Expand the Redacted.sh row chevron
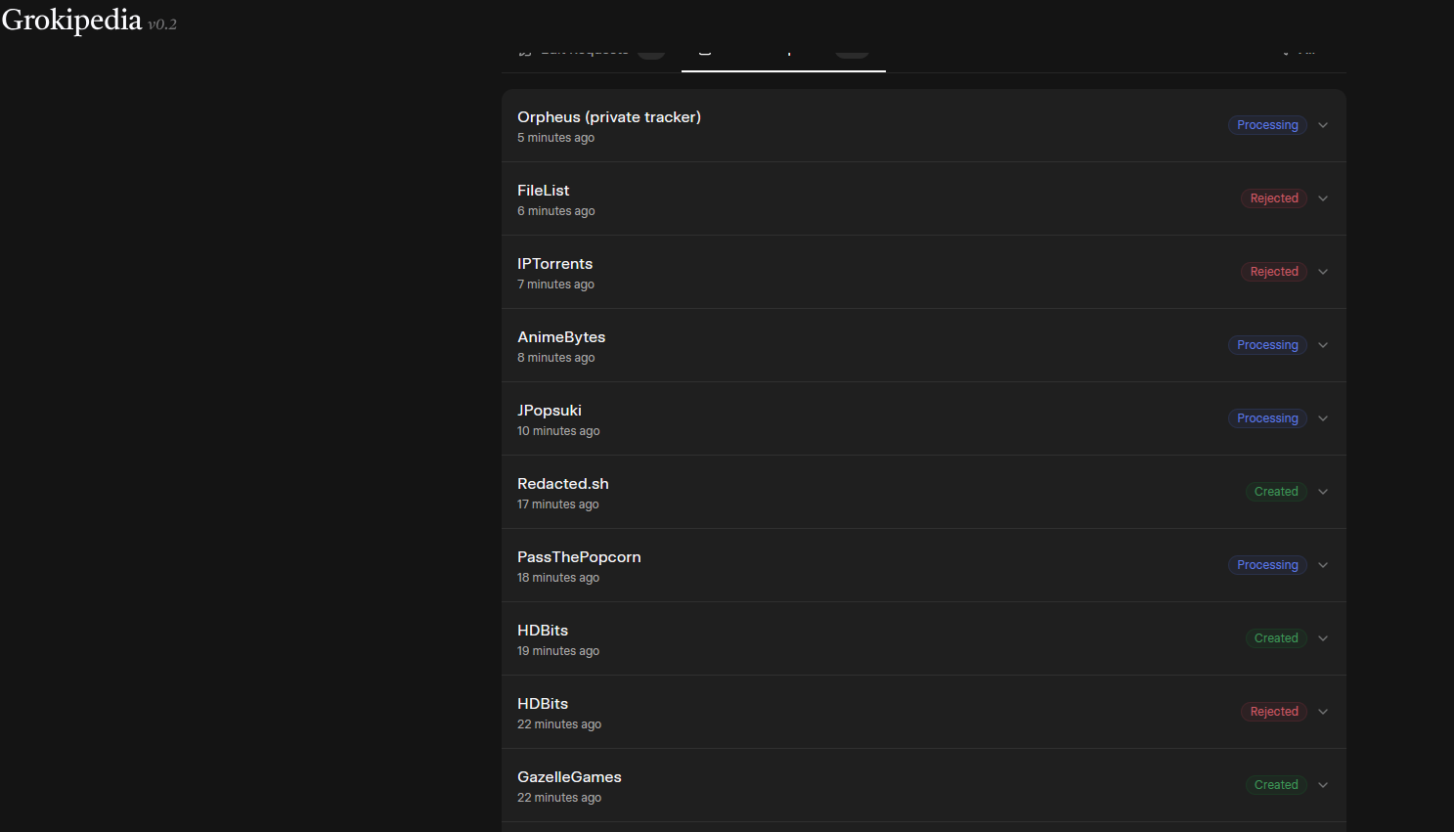This screenshot has height=832, width=1454. (x=1323, y=492)
